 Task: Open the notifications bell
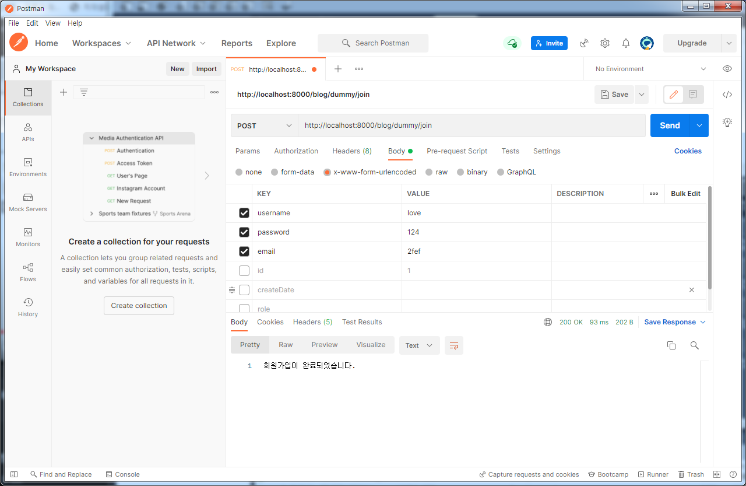626,43
